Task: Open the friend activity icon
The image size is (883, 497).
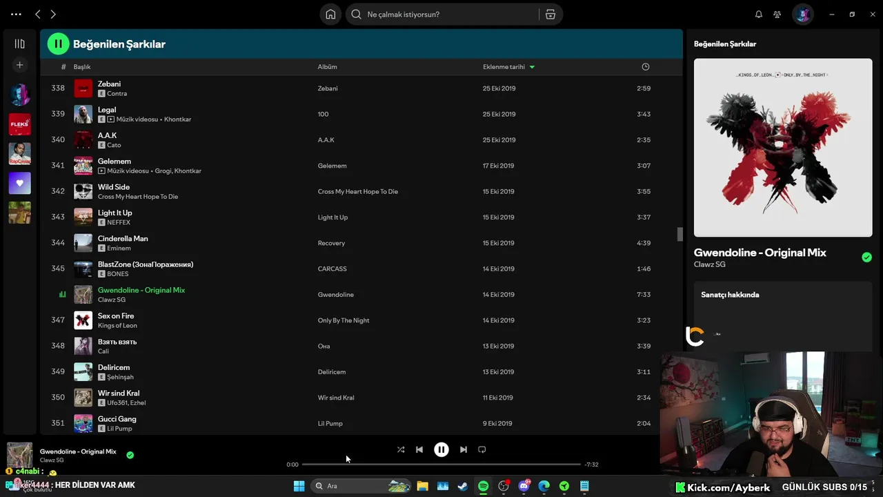Action: [777, 14]
